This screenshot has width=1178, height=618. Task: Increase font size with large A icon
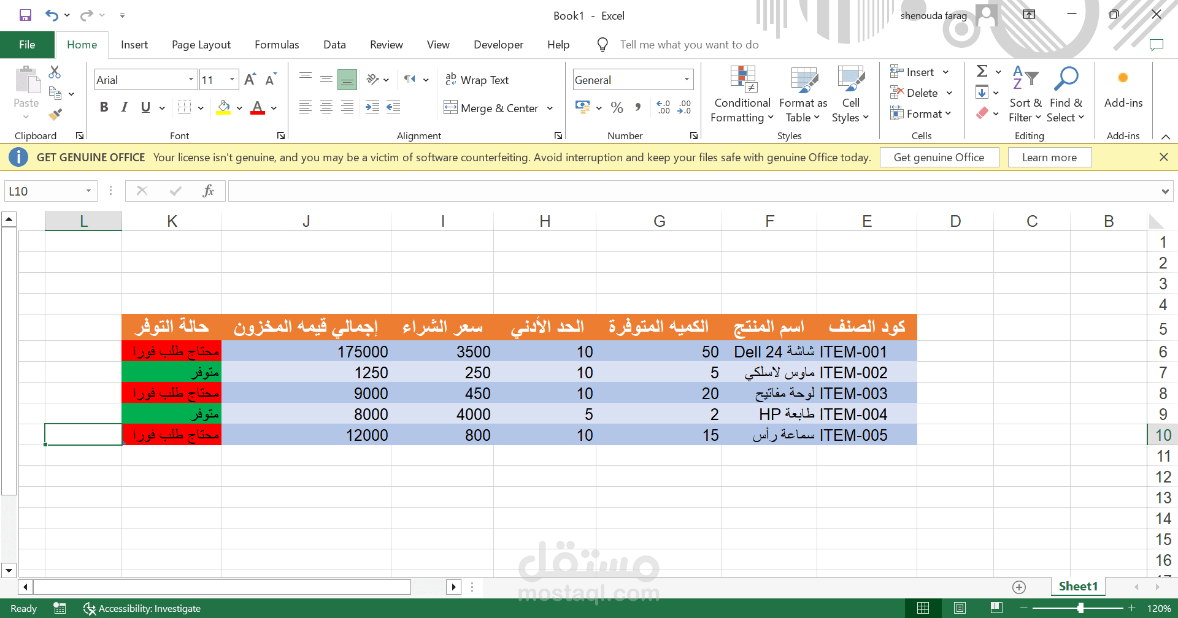click(x=250, y=80)
